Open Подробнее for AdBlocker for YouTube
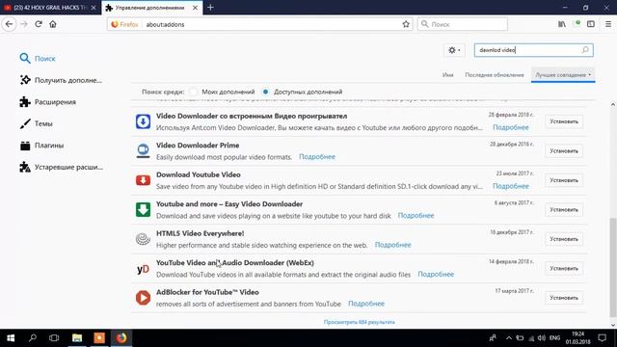This screenshot has width=617, height=347. [x=366, y=304]
